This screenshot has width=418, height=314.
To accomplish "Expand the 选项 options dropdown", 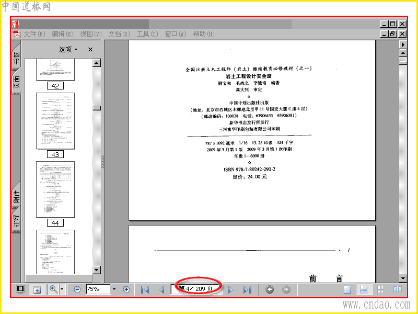I will 68,49.
